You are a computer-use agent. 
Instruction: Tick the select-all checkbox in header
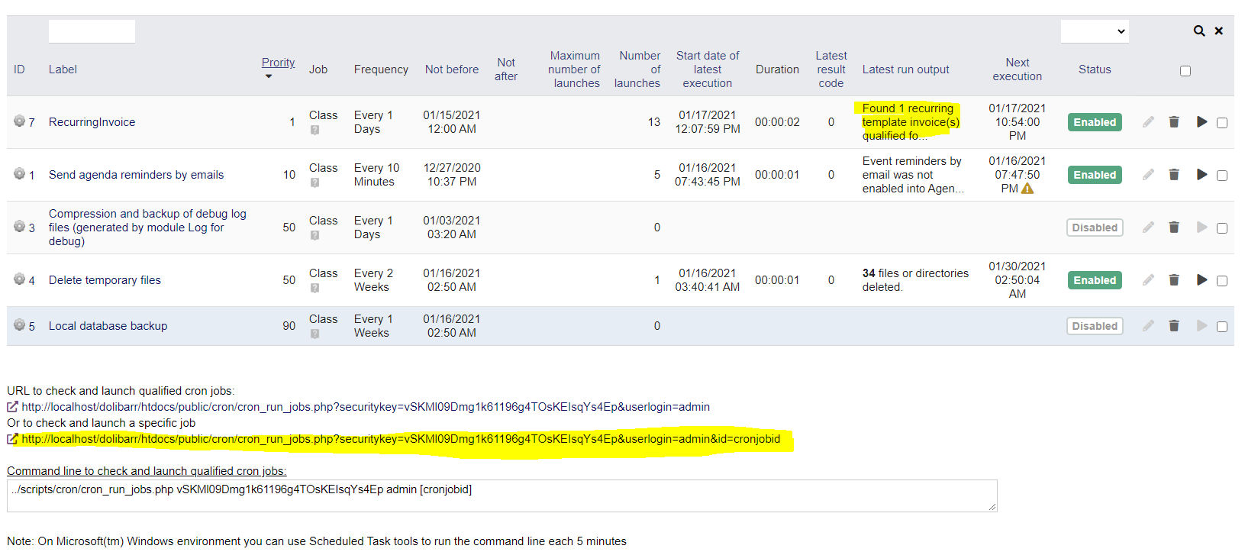coord(1185,71)
